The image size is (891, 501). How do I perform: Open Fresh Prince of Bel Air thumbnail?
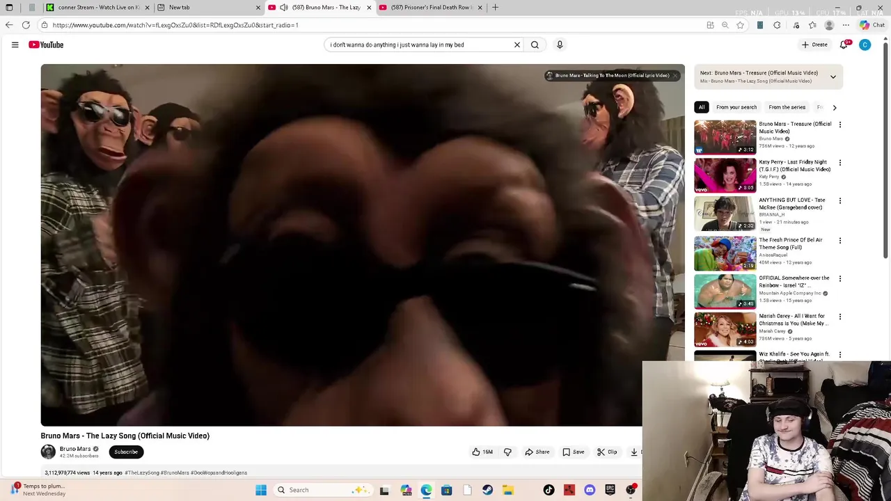(725, 253)
